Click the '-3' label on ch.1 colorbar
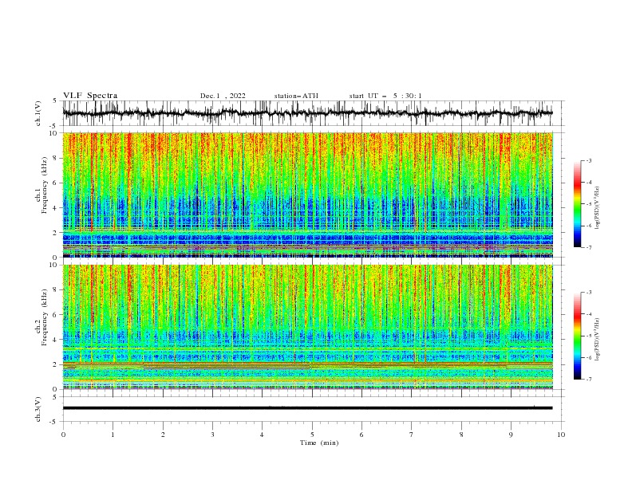Screen dimensions: 632x488 coord(588,160)
